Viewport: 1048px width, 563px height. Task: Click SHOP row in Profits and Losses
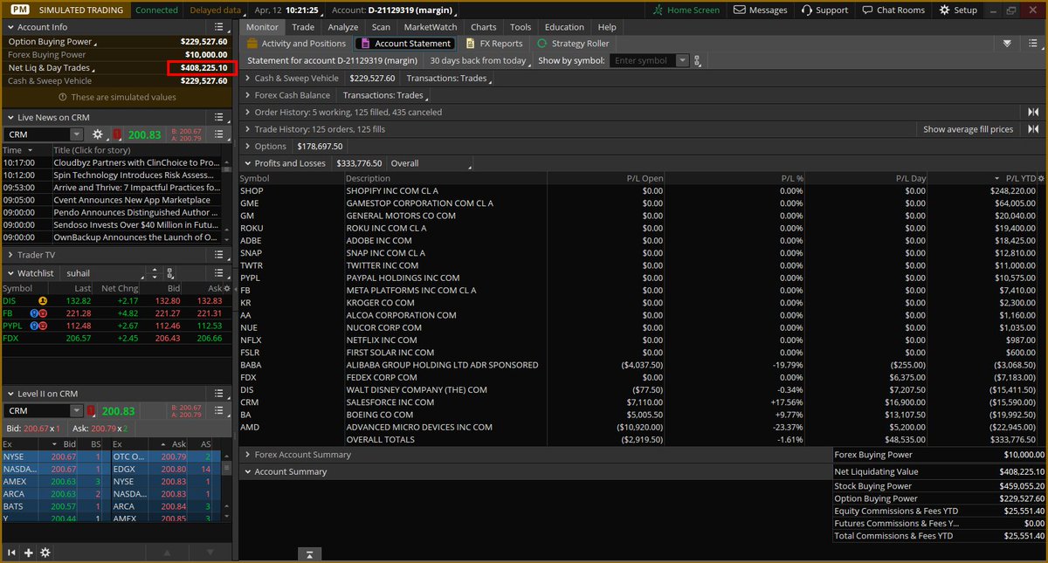642,190
